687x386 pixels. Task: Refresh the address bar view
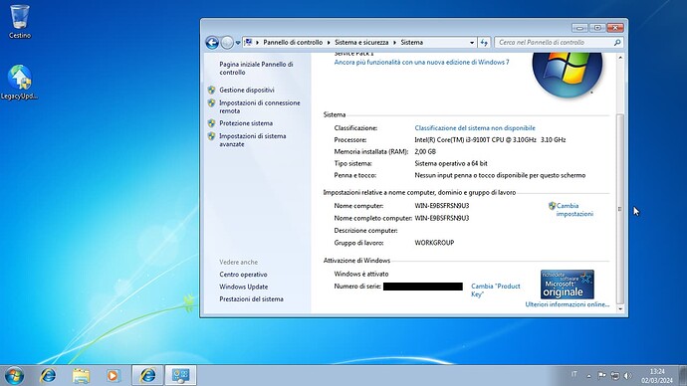tap(484, 43)
